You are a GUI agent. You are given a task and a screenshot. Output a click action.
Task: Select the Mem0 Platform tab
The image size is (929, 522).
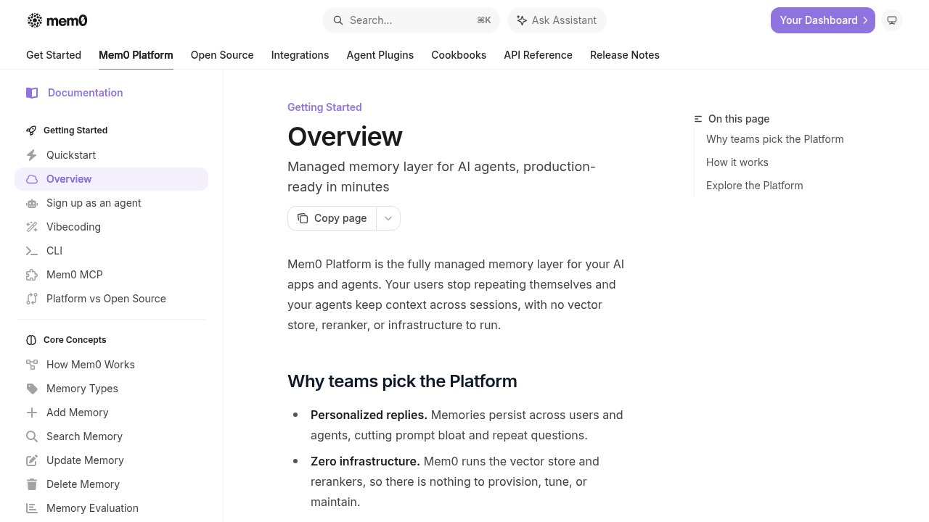point(136,55)
